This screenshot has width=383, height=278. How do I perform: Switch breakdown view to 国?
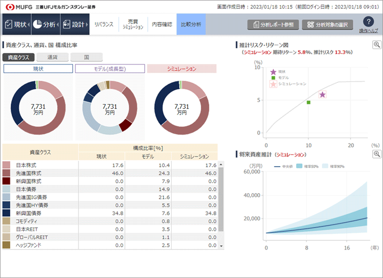86,57
